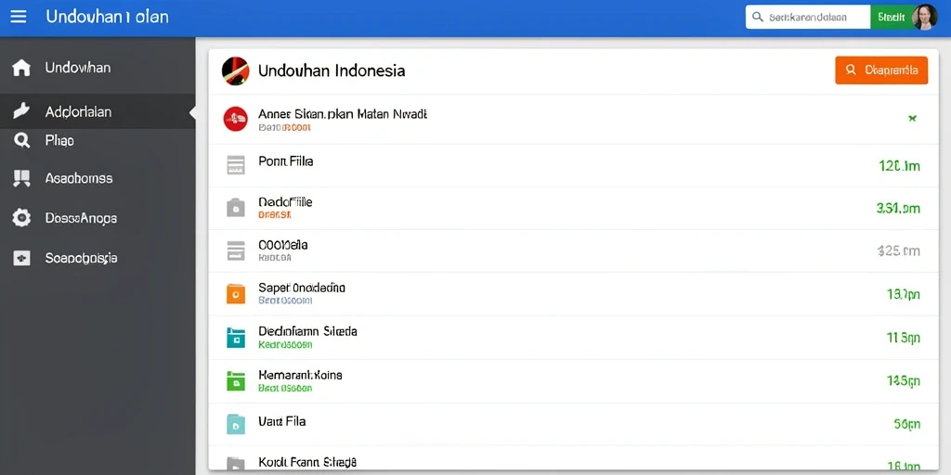Image resolution: width=951 pixels, height=475 pixels.
Task: Click the Undovhan Indonesia logo icon
Action: [x=235, y=71]
